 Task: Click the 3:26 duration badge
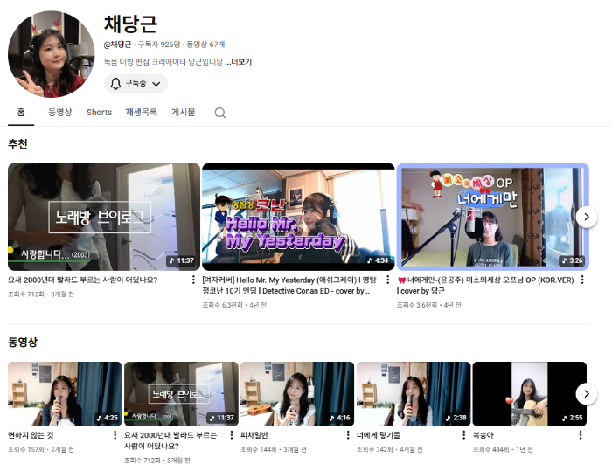572,260
